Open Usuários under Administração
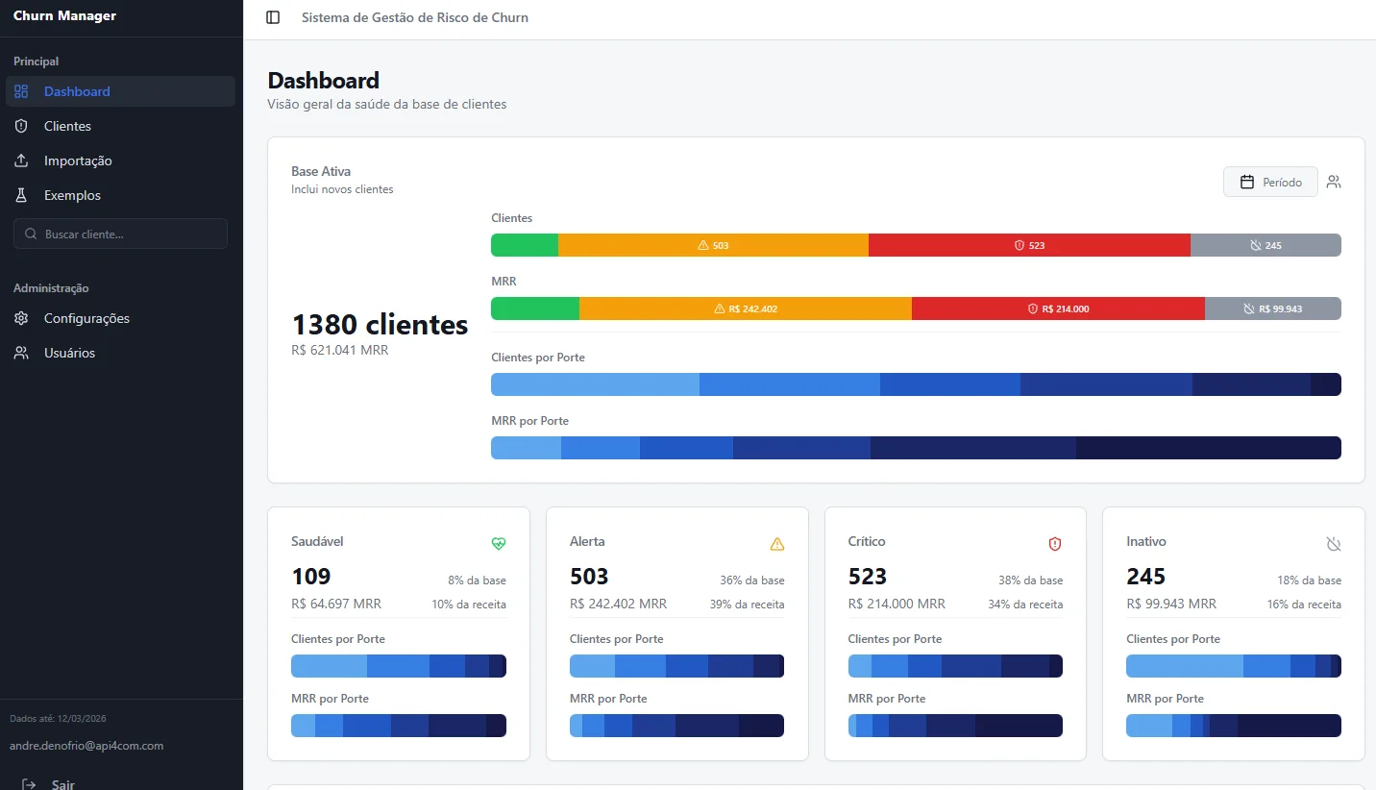Viewport: 1376px width, 790px height. 120,353
